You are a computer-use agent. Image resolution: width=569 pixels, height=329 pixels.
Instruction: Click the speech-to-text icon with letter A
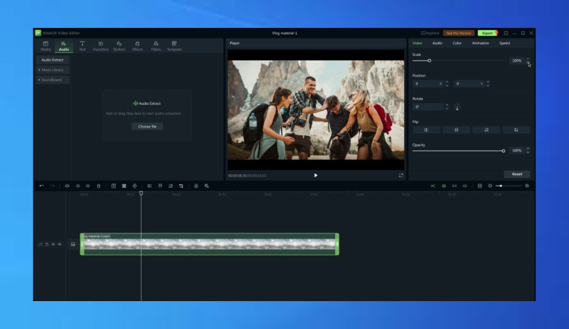tap(206, 186)
